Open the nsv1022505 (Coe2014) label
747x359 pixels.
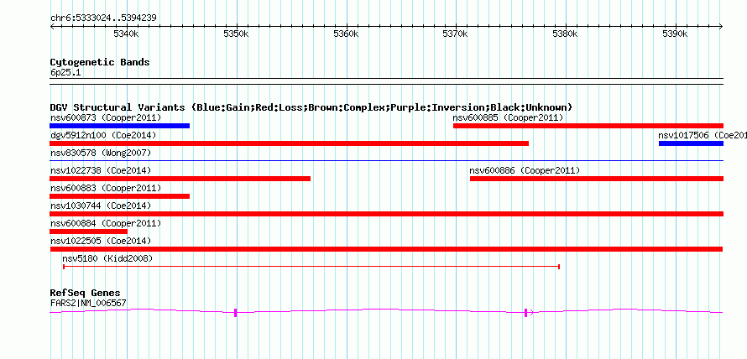point(101,241)
